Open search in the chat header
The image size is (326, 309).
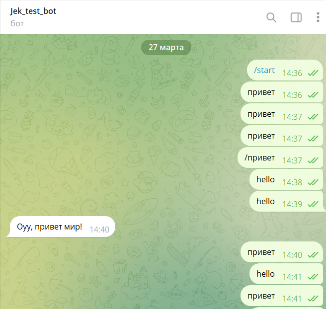click(x=271, y=17)
